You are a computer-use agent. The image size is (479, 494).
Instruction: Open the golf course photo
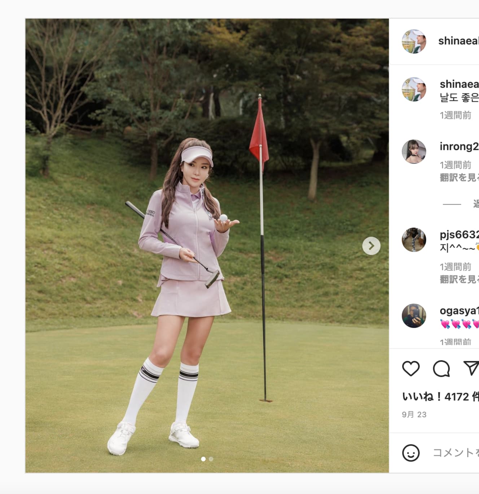207,246
